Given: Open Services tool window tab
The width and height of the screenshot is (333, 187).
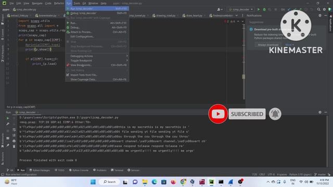Looking at the screenshot, I should click(133, 170).
